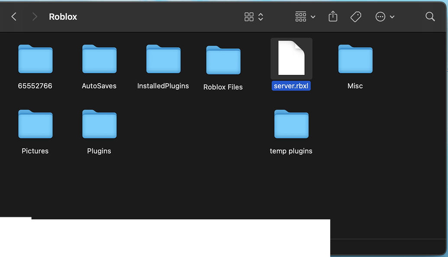Select the Pictures folder icon
The image size is (448, 257).
(x=35, y=124)
